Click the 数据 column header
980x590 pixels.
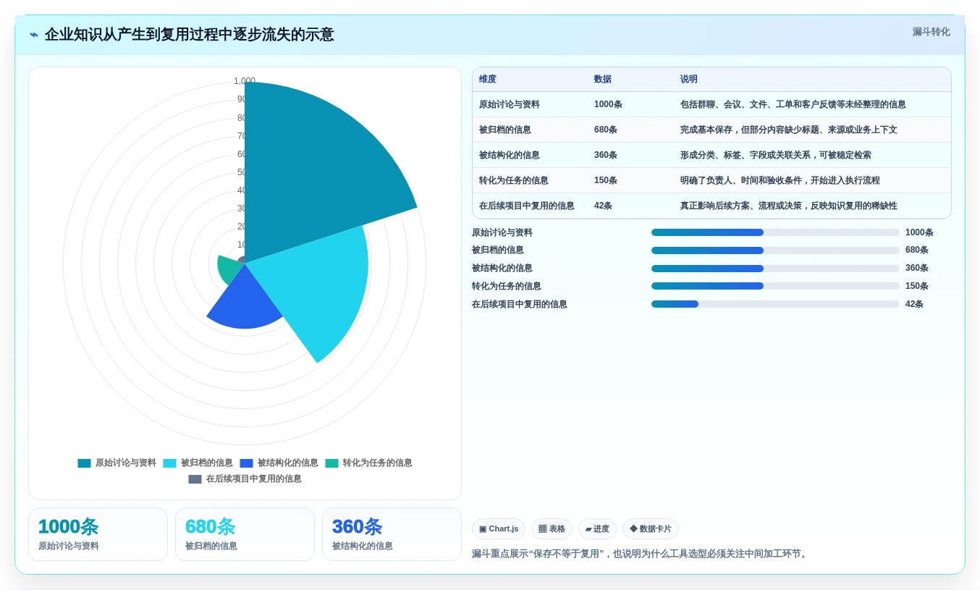(x=603, y=80)
